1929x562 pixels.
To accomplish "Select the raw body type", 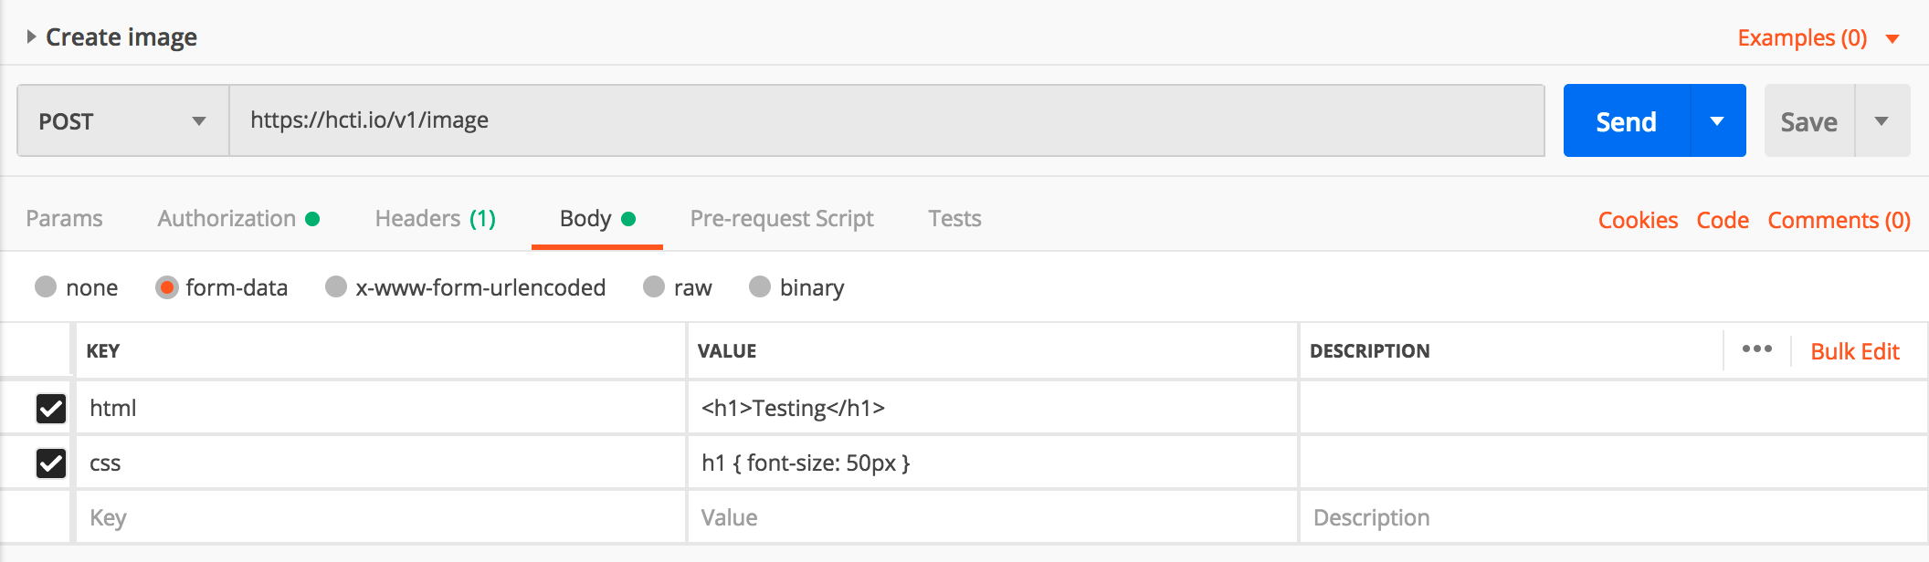I will pyautogui.click(x=654, y=287).
